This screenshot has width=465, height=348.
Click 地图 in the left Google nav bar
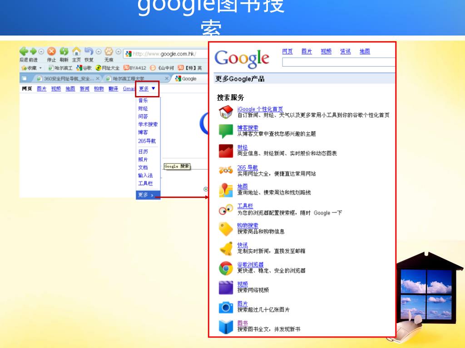[x=70, y=89]
